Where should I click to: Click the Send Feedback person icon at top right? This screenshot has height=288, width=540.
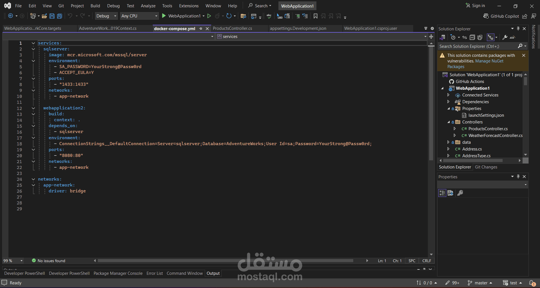coord(534,16)
